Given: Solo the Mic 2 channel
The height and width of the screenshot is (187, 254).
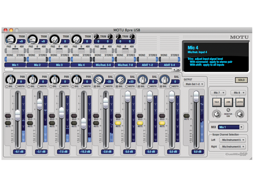Looking at the screenshot, I should 30,116.
